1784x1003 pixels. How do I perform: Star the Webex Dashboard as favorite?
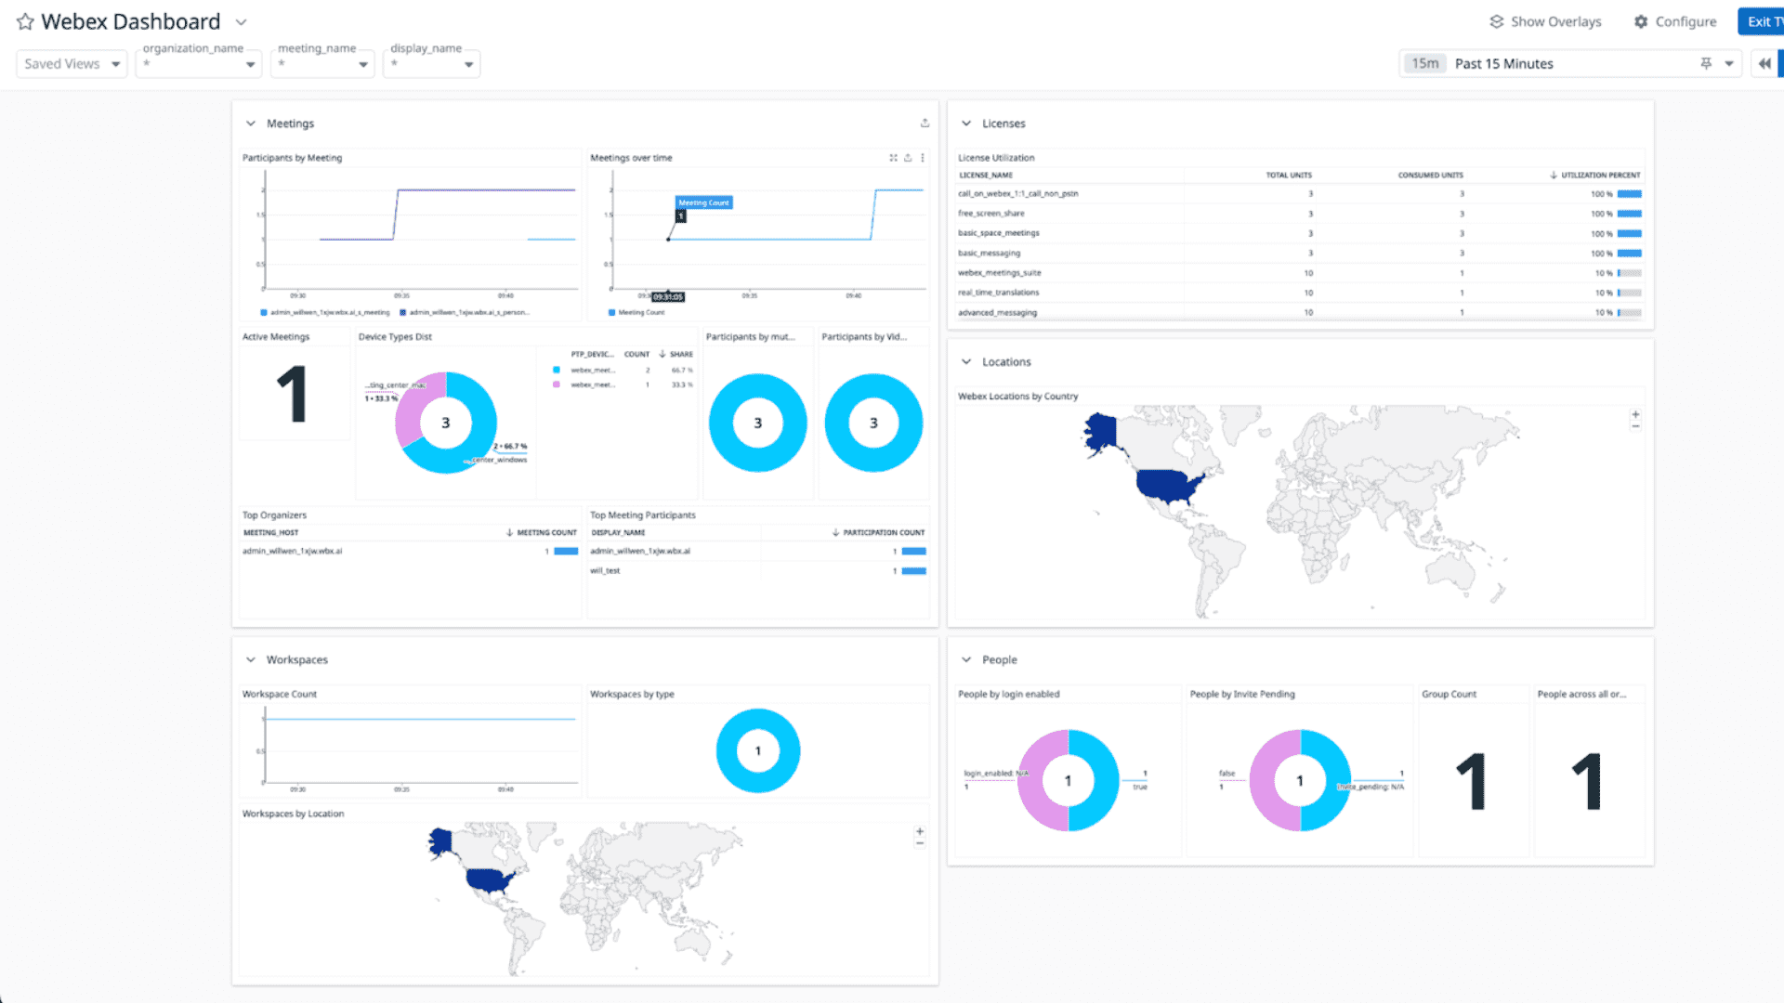(25, 21)
